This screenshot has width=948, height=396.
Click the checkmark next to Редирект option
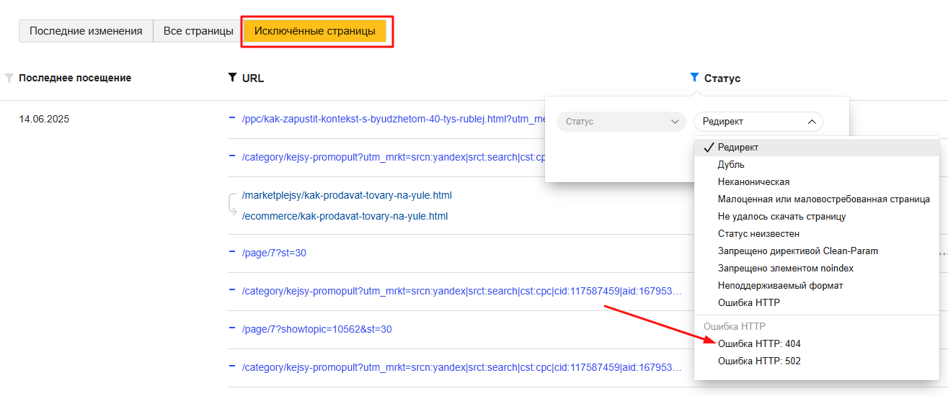tap(709, 148)
